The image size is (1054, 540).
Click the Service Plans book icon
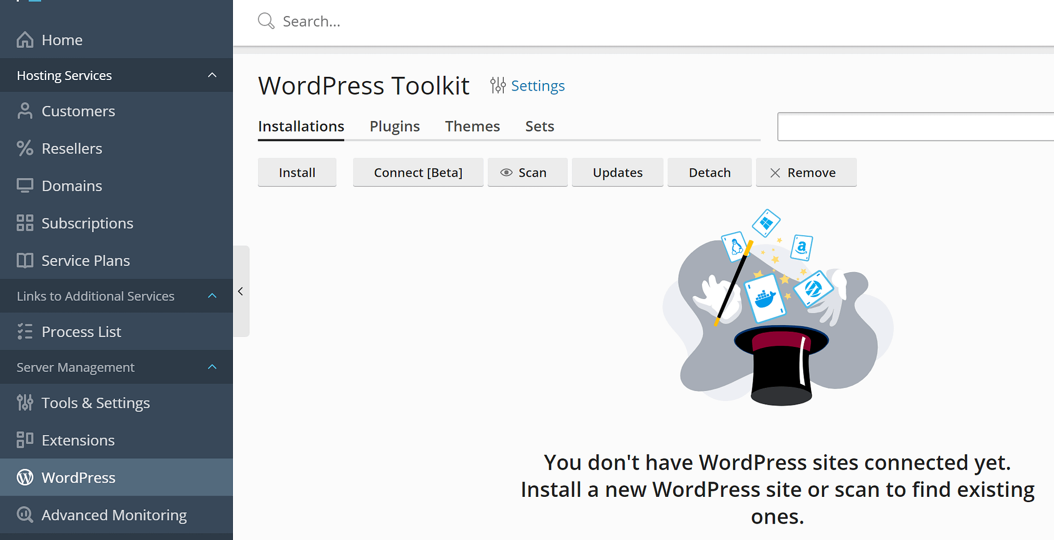click(x=25, y=261)
